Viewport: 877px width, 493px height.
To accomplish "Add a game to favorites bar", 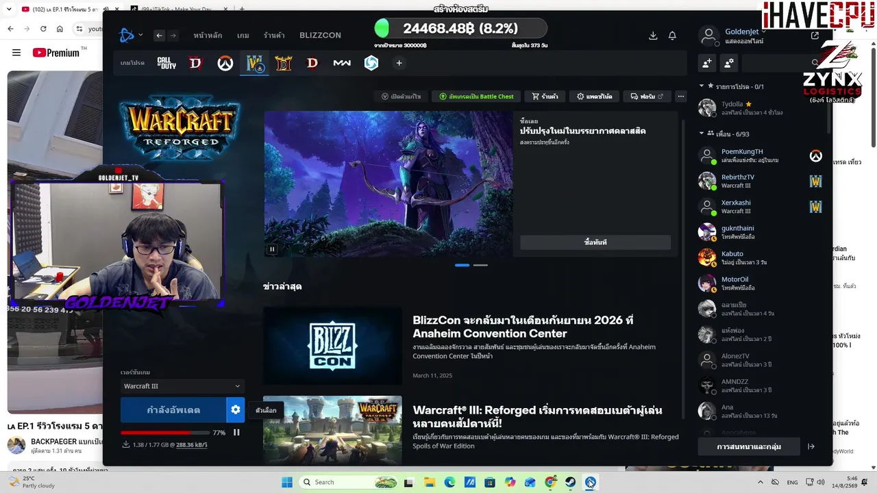I will click(x=399, y=63).
